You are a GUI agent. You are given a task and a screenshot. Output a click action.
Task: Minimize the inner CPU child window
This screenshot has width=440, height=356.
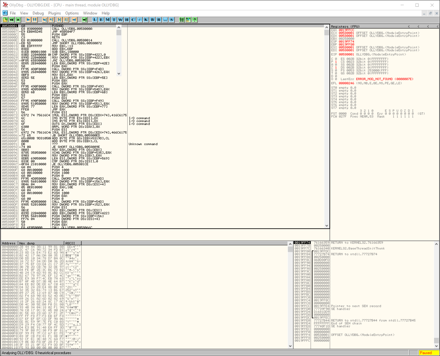click(x=424, y=13)
